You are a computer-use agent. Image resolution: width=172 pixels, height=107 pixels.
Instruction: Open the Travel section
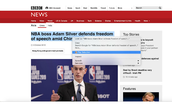[x=103, y=8]
